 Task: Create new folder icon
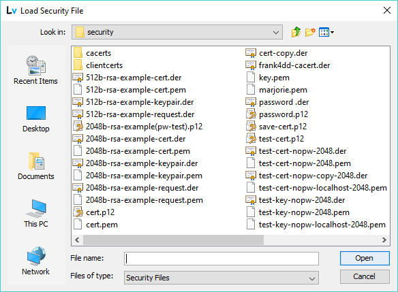310,32
